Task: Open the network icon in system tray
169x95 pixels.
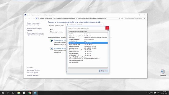Action: click(149, 93)
